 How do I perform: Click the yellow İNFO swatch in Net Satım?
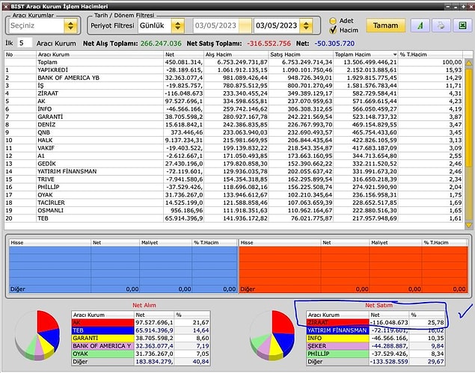coord(338,338)
